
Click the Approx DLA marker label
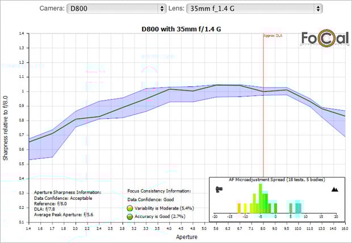point(273,36)
